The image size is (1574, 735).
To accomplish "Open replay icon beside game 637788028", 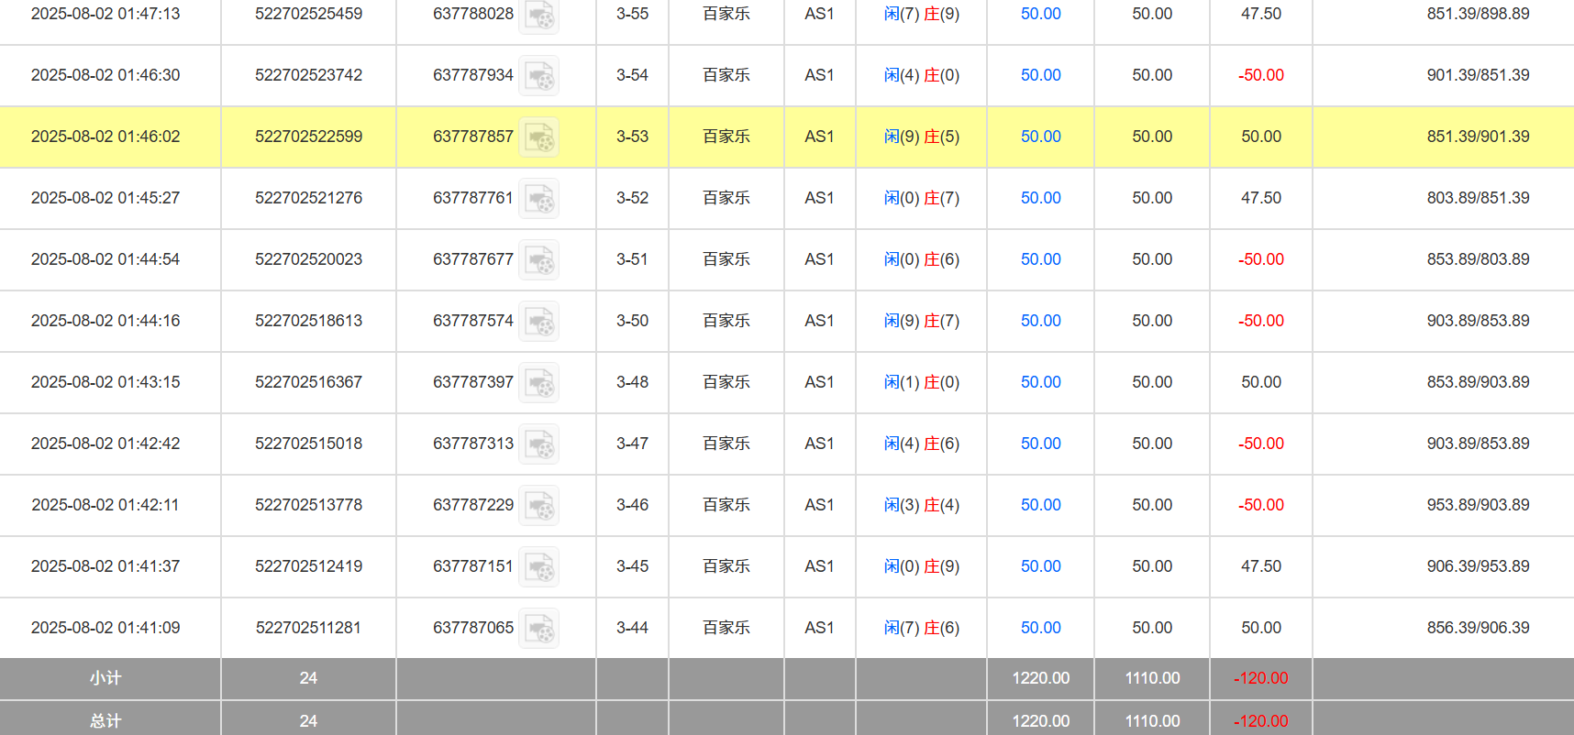I will coord(539,16).
